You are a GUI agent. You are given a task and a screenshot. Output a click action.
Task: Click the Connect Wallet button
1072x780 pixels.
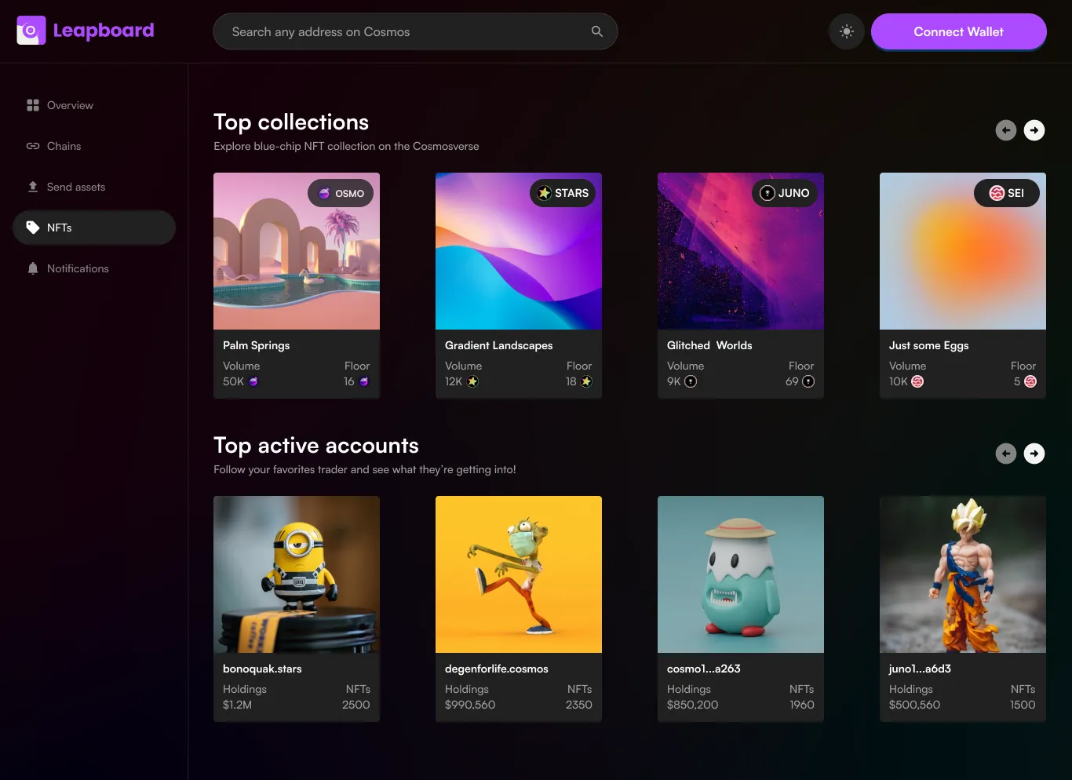pyautogui.click(x=958, y=31)
